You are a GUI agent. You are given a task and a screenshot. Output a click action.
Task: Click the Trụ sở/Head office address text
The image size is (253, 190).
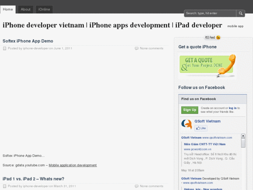(x=210, y=159)
